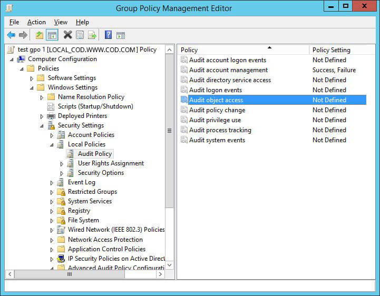Expand the Event Log node
Viewport: 380px width, 296px height.
tap(52, 183)
